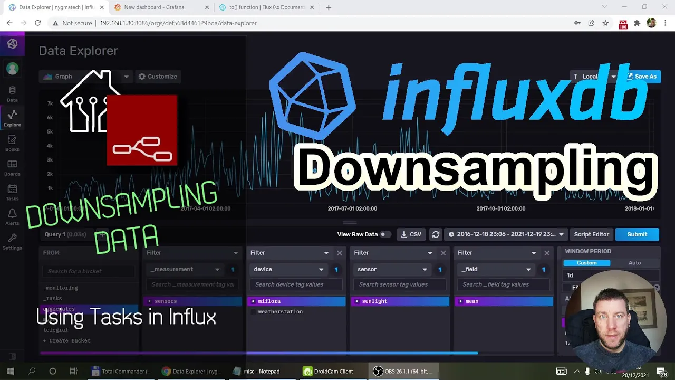This screenshot has width=675, height=380.
Task: Open a new browser tab with plus
Action: tap(329, 7)
